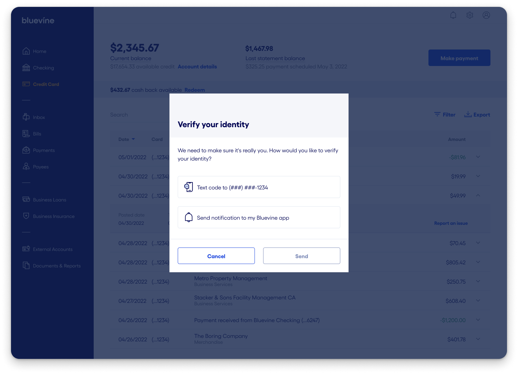The height and width of the screenshot is (374, 518).
Task: Click the External Accounts icon
Action: pyautogui.click(x=26, y=249)
